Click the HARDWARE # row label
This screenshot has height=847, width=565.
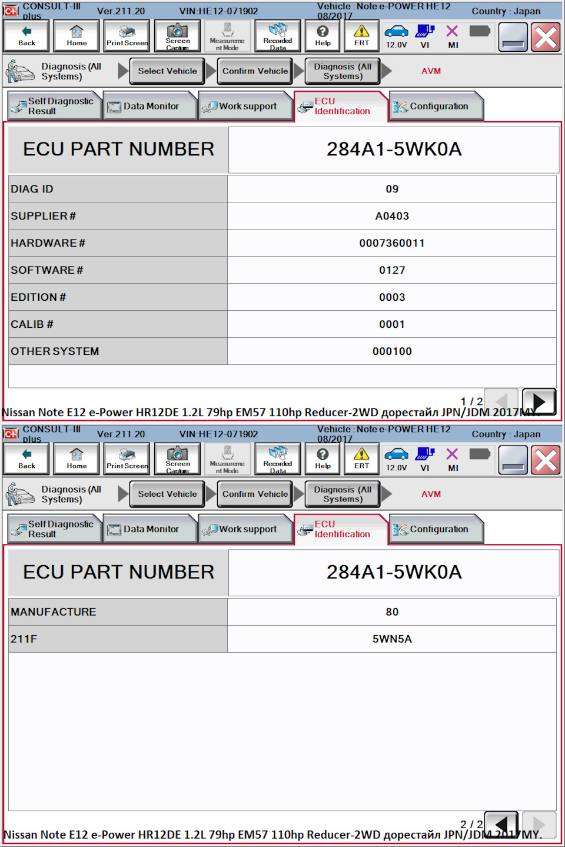tap(48, 243)
